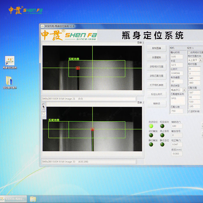The width and height of the screenshot is (203, 203).
Task: Click the 复制图像 button
Action: tap(156, 48)
